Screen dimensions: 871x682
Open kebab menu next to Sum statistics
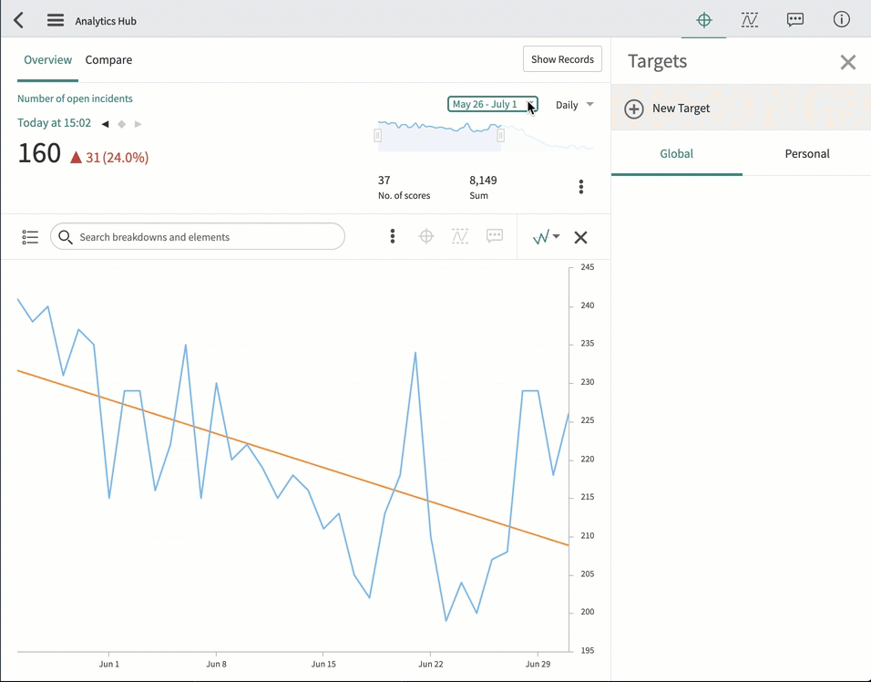click(581, 187)
